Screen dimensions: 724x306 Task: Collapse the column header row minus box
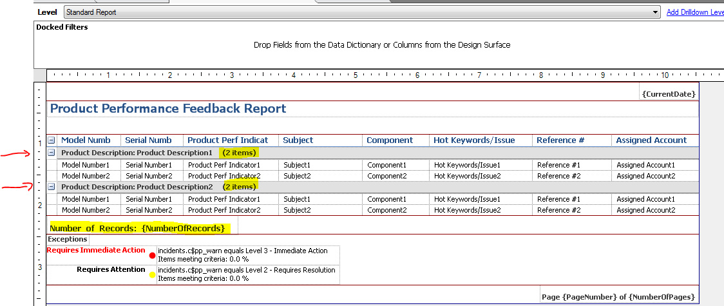pyautogui.click(x=52, y=140)
